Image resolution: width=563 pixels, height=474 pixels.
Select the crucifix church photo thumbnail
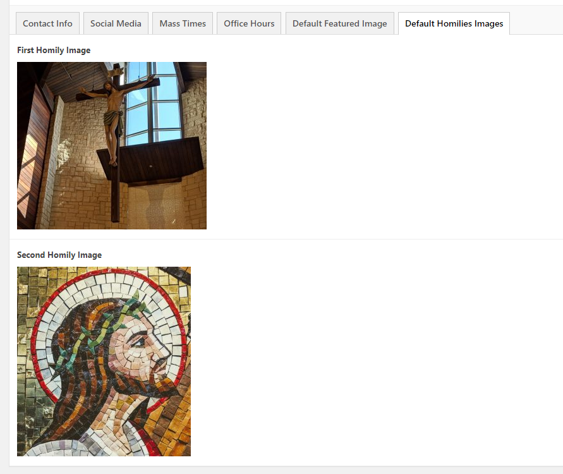[111, 145]
